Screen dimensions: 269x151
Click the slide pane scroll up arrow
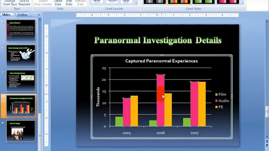[x=40, y=20]
